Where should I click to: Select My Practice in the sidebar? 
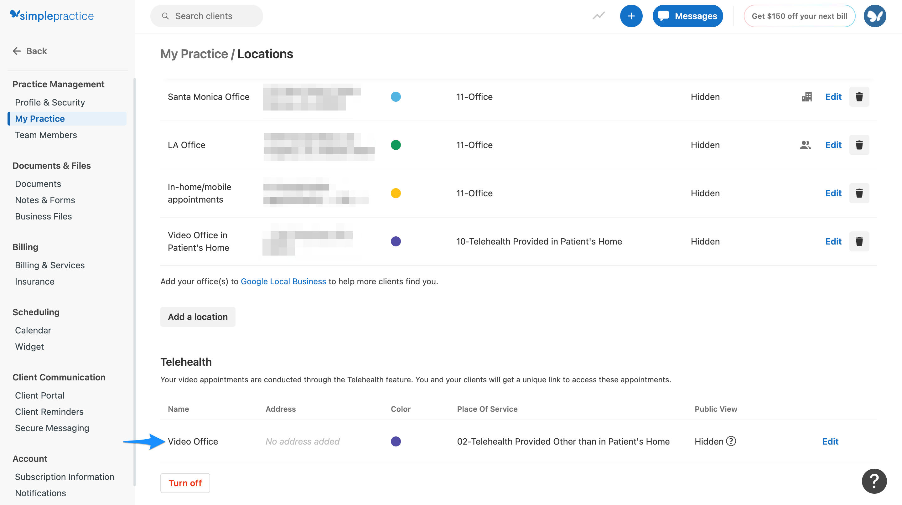pos(39,118)
